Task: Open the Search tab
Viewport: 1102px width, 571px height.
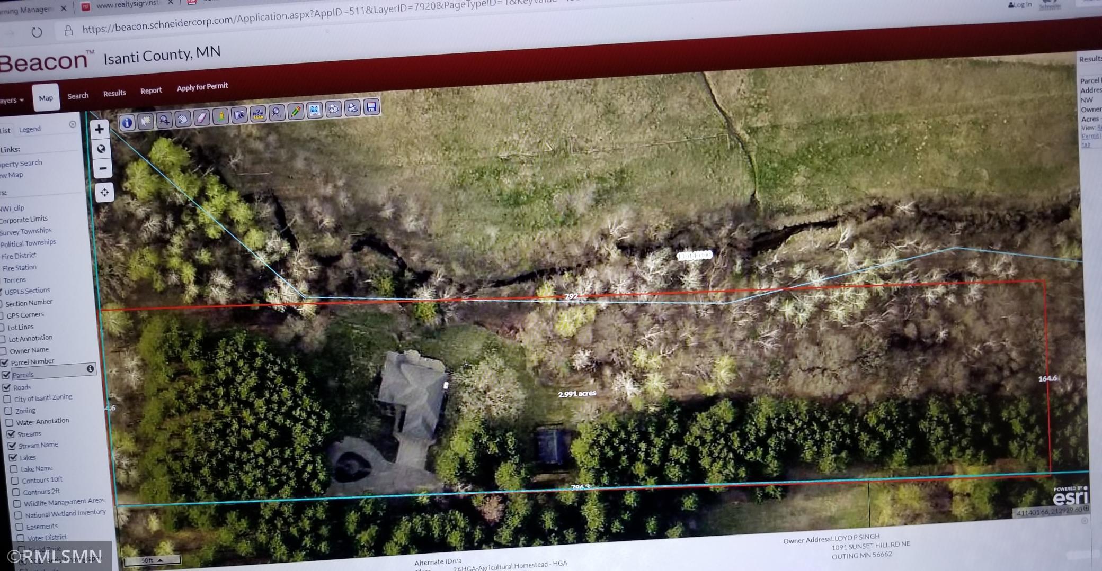Action: point(78,96)
